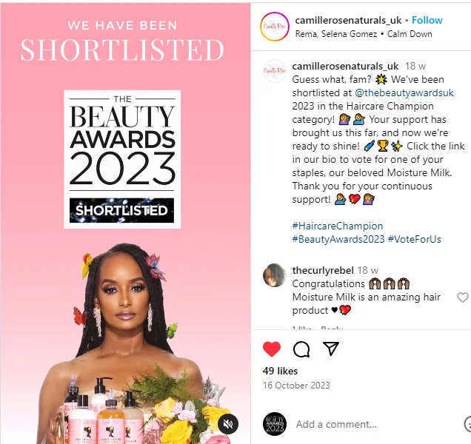471x444 pixels.
Task: Click the Beauty Awards avatar near comment box
Action: click(275, 424)
